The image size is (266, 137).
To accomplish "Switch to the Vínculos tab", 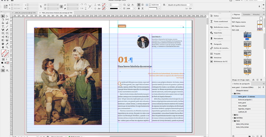I will click(256, 15).
